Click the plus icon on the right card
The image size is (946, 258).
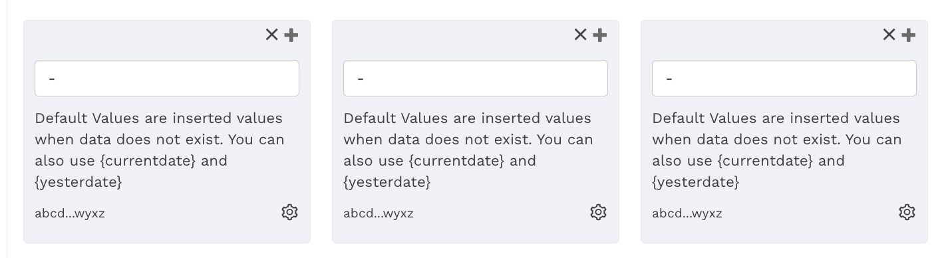[x=909, y=35]
